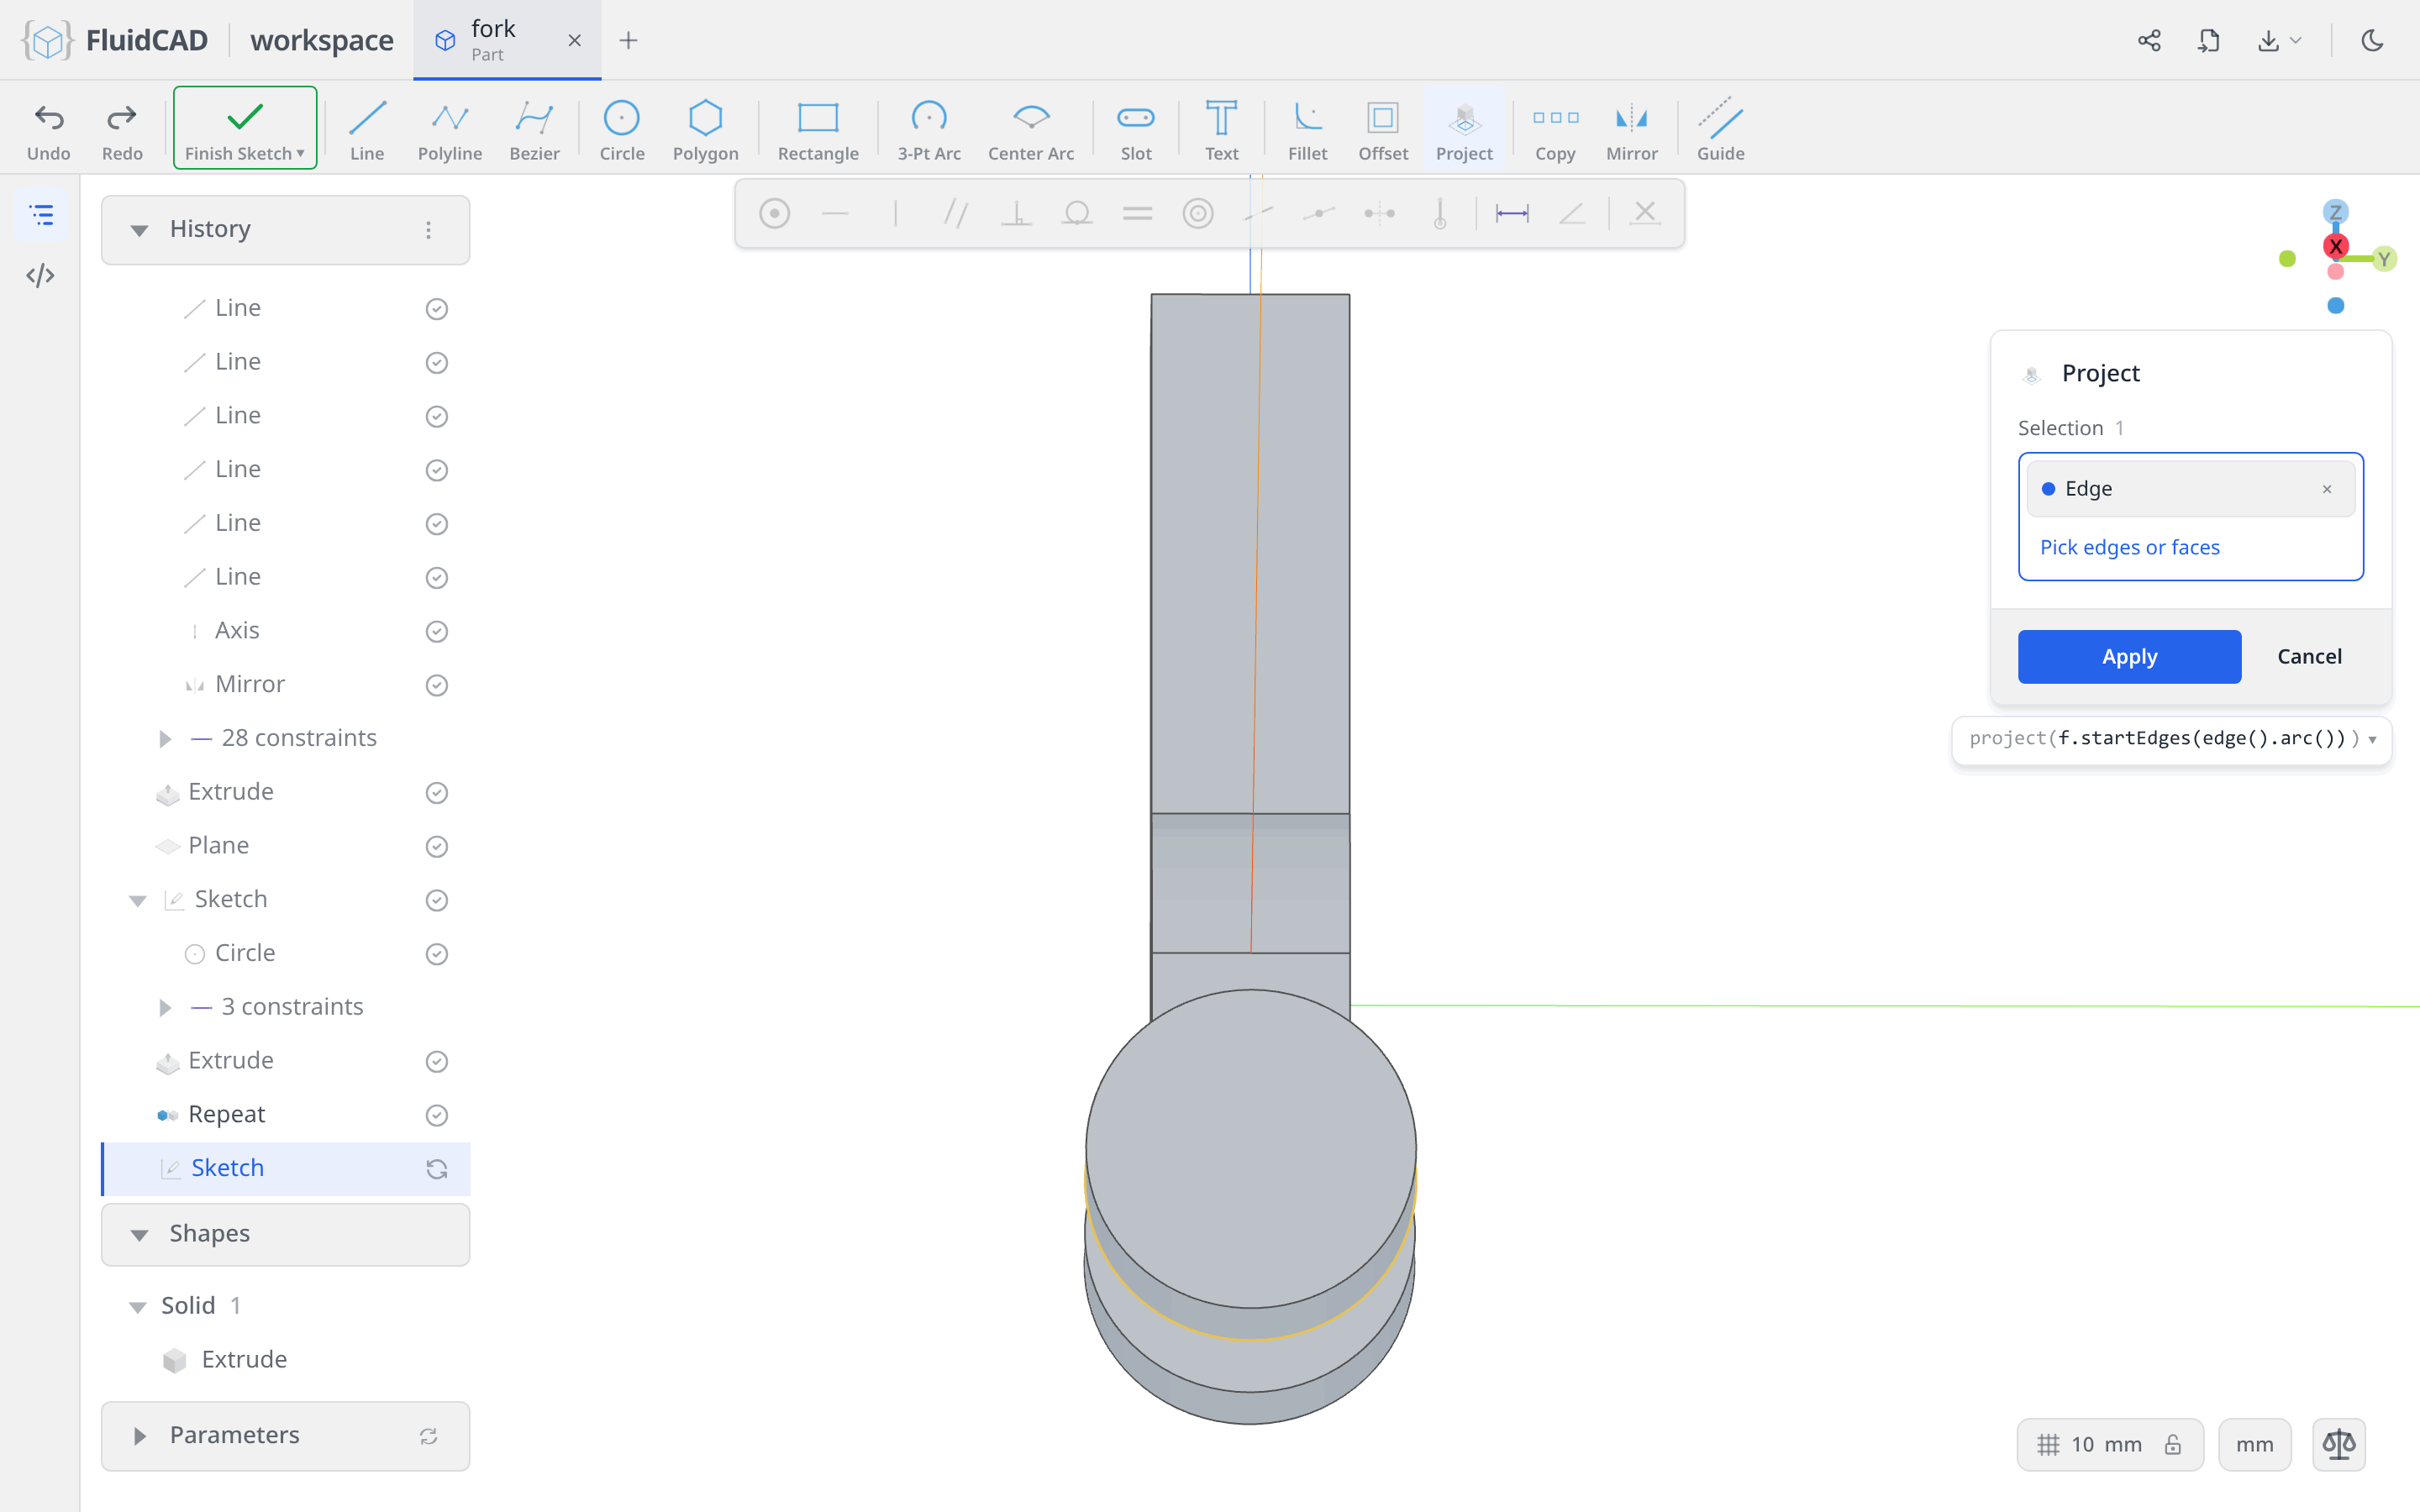The width and height of the screenshot is (2420, 1512).
Task: Collapse the History panel
Action: coord(139,230)
